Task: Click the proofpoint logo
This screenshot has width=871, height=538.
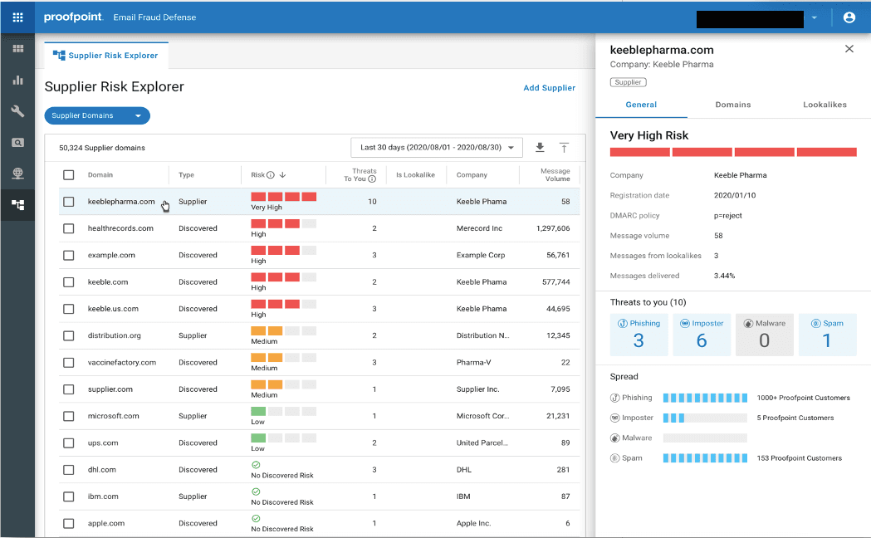Action: (x=73, y=17)
